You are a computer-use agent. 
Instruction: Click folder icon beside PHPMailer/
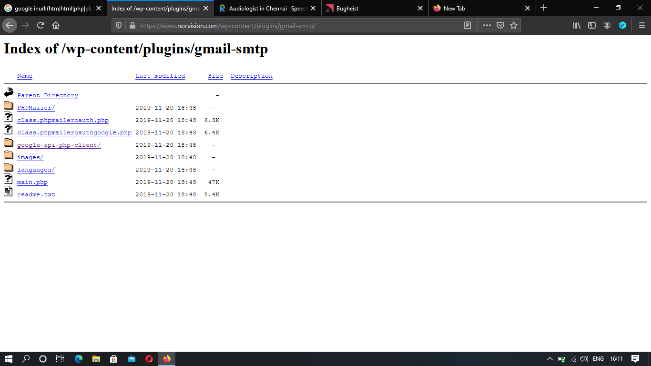9,105
